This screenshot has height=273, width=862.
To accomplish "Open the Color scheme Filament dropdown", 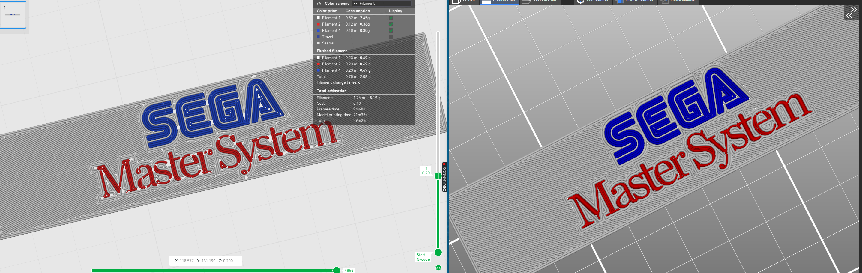I will [382, 3].
